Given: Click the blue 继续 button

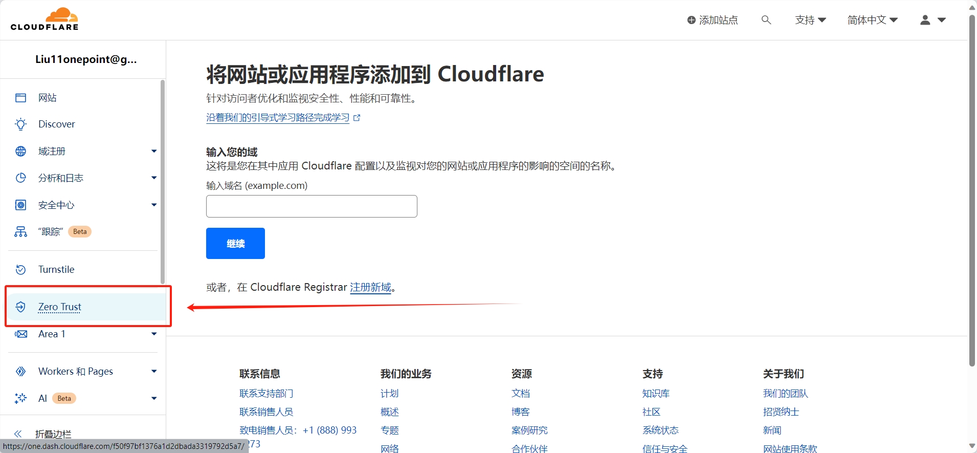Looking at the screenshot, I should [235, 243].
